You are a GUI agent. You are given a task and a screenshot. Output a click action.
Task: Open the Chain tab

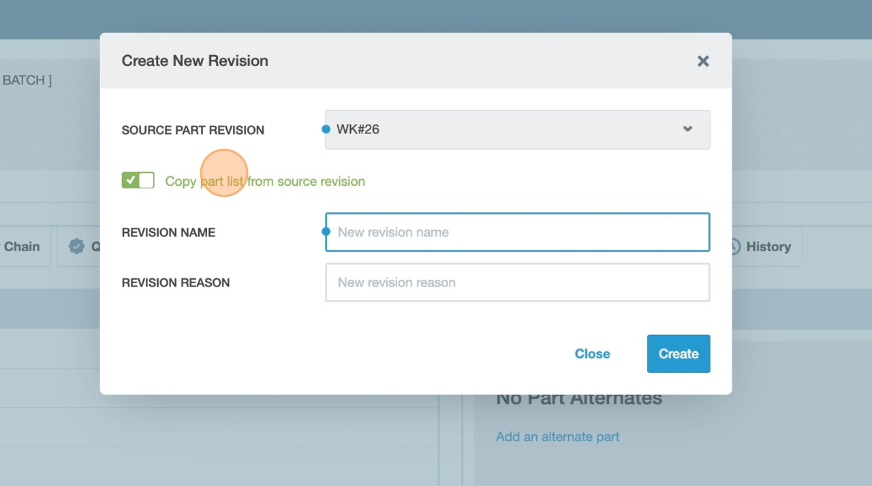[x=22, y=246]
